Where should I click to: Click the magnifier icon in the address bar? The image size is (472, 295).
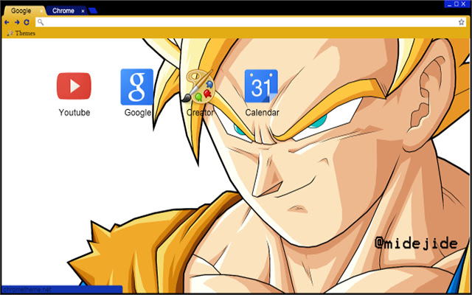coord(41,22)
